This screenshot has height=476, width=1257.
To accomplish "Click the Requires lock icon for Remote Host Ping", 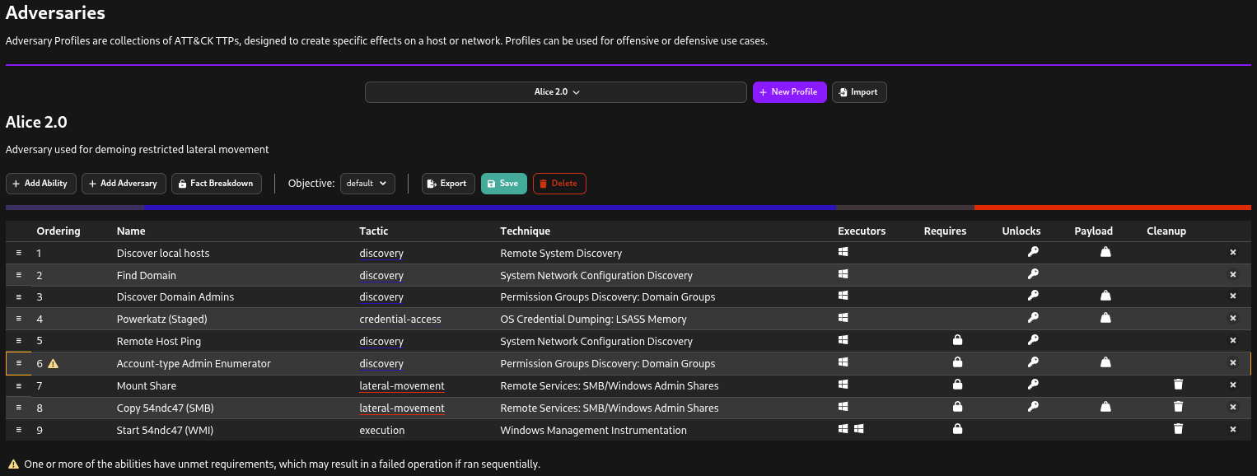I will click(x=956, y=340).
